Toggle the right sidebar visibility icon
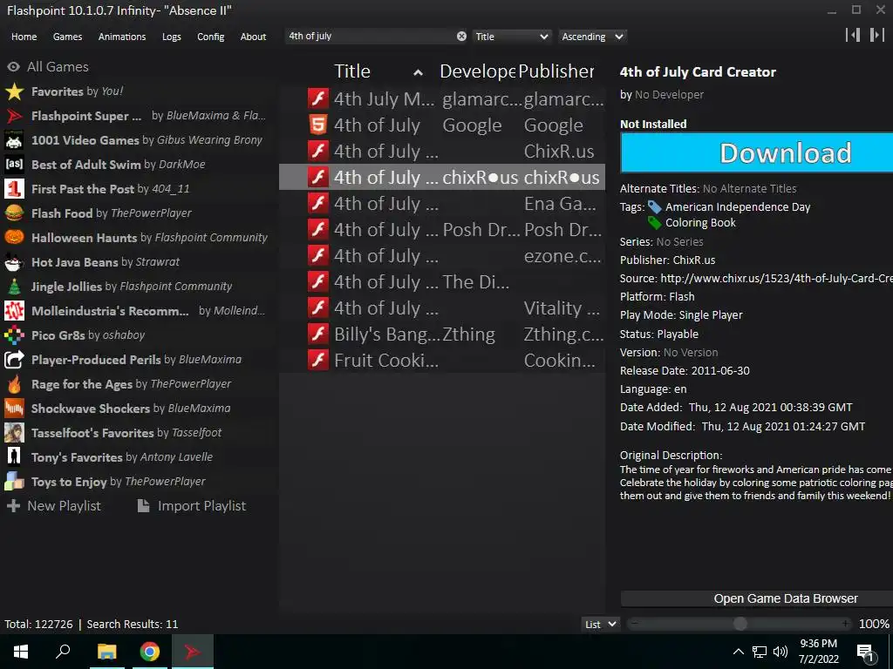 tap(876, 35)
